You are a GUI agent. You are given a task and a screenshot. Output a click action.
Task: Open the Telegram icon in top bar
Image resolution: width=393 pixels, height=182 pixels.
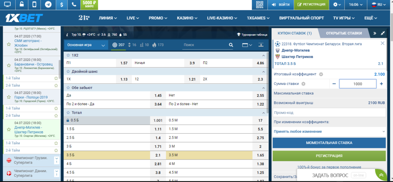click(x=48, y=4)
